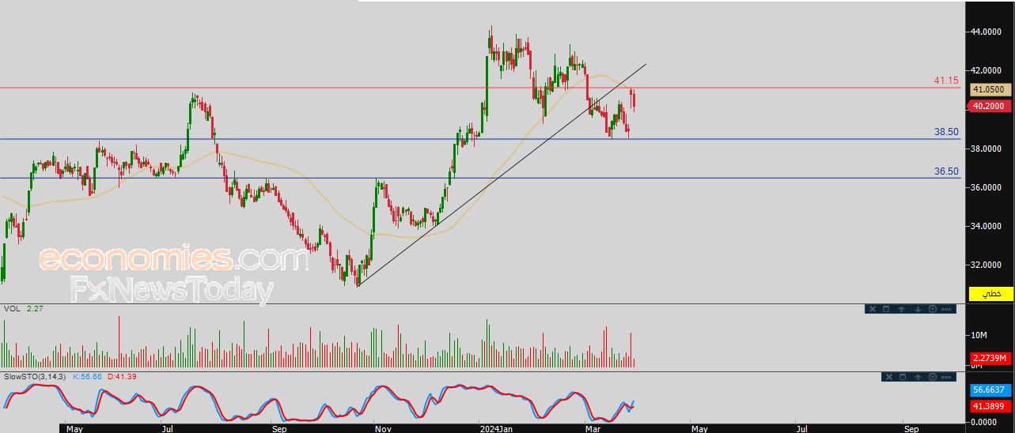This screenshot has width=1015, height=433.
Task: Close the VOL indicator panel
Action: [873, 309]
